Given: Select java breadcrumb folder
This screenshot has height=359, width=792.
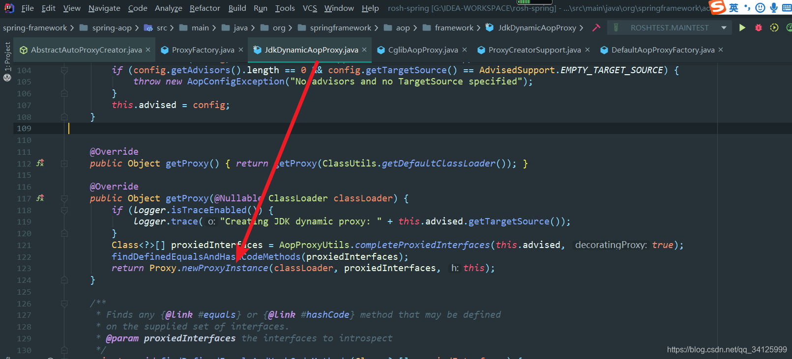Looking at the screenshot, I should click(235, 28).
